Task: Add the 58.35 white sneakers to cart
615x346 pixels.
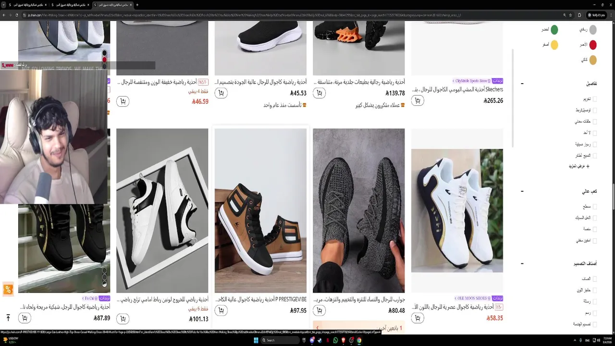Action: click(418, 318)
